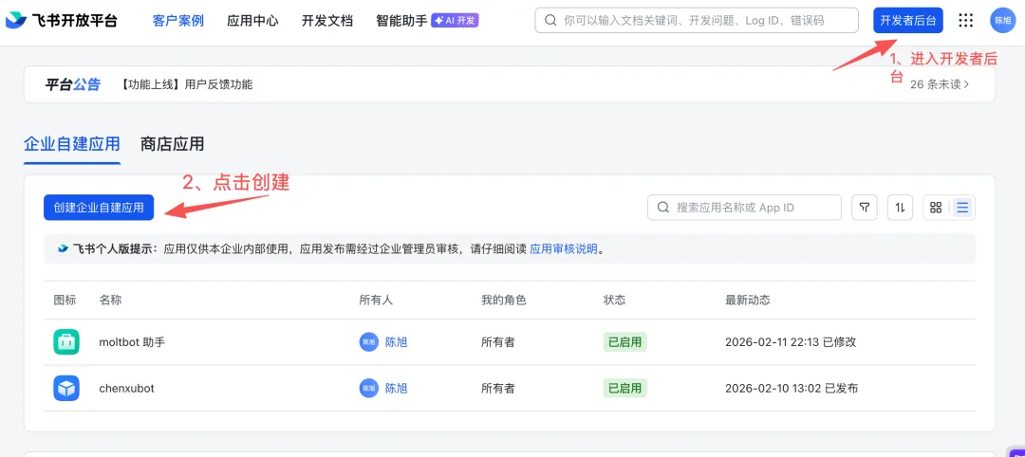Expand the 26 条未读 announcements
This screenshot has width=1025, height=457.
click(940, 84)
